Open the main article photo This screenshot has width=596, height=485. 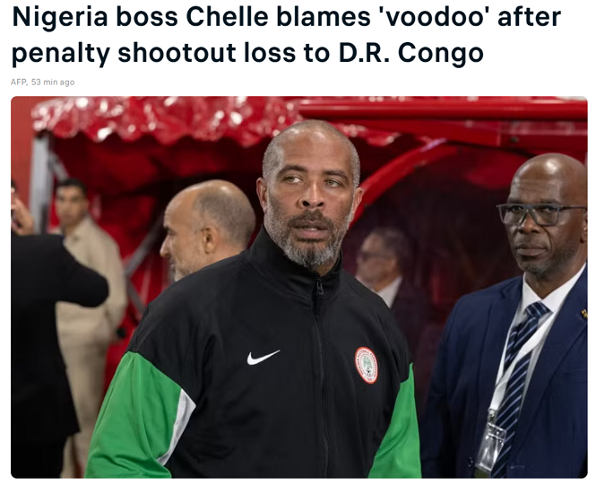(299, 287)
